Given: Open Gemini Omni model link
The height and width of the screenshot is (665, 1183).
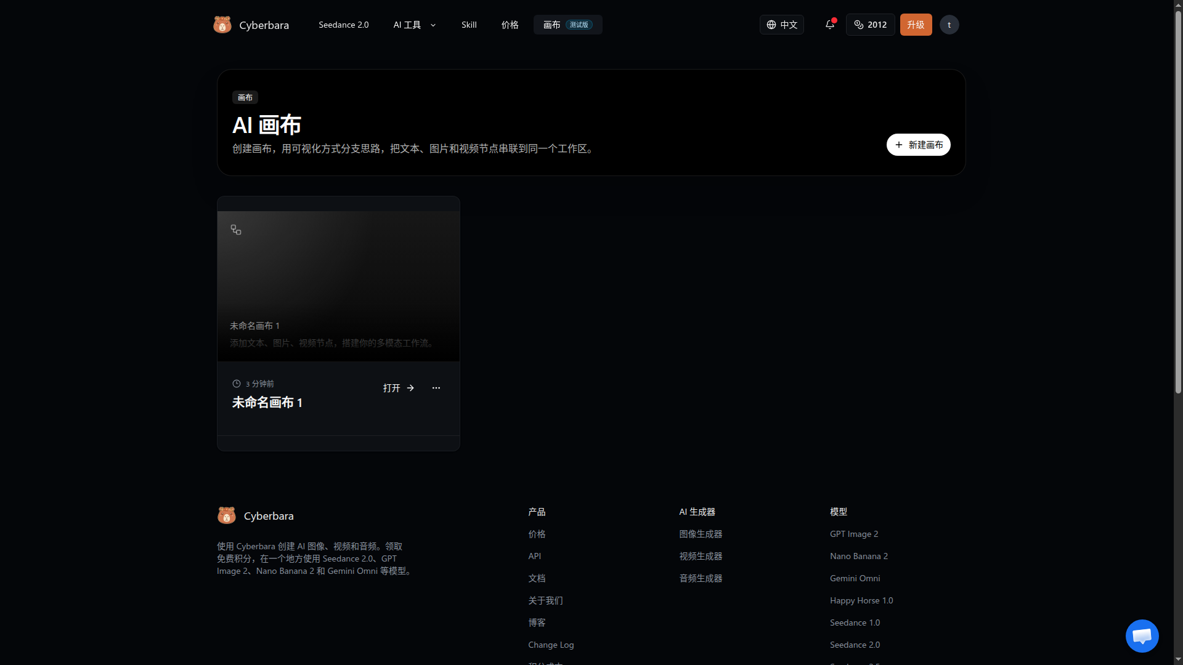Looking at the screenshot, I should coord(855,578).
